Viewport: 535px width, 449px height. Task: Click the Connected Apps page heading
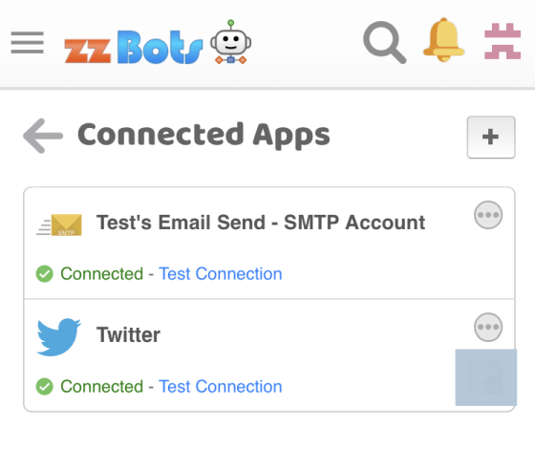[203, 136]
